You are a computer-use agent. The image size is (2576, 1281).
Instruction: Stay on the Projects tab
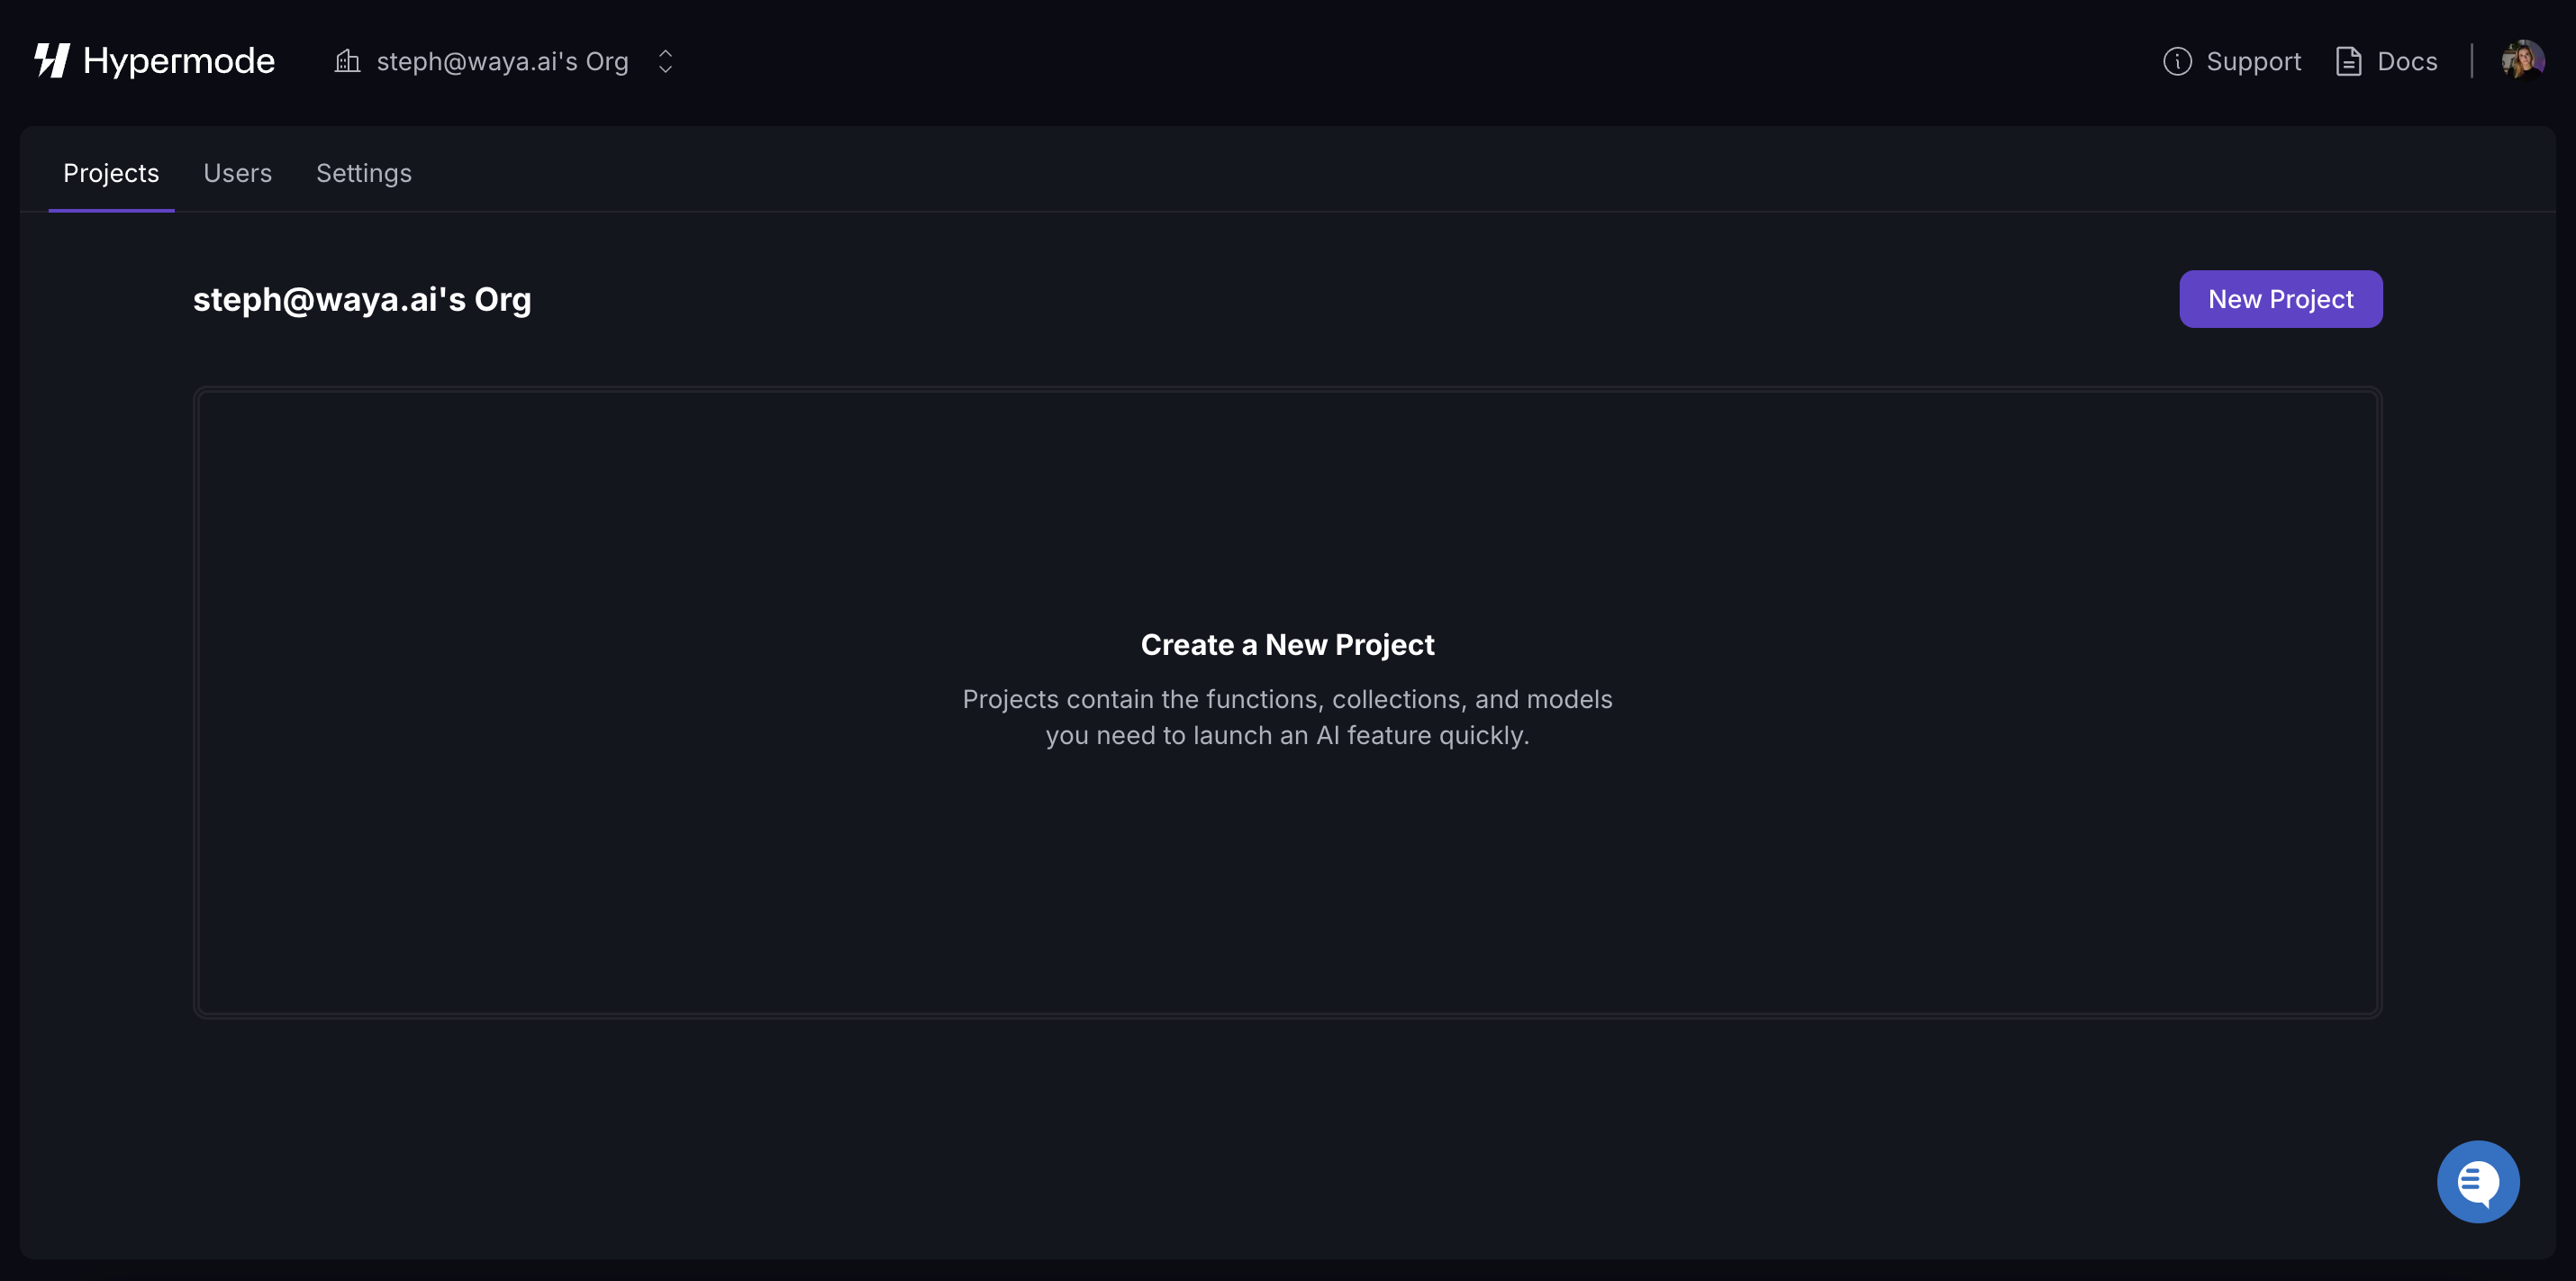click(x=111, y=172)
